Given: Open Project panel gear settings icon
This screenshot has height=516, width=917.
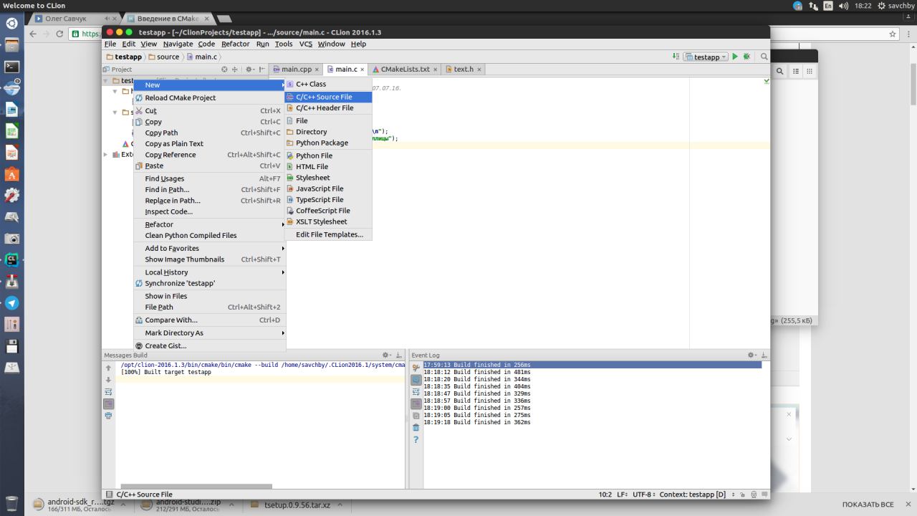Looking at the screenshot, I should (x=249, y=70).
